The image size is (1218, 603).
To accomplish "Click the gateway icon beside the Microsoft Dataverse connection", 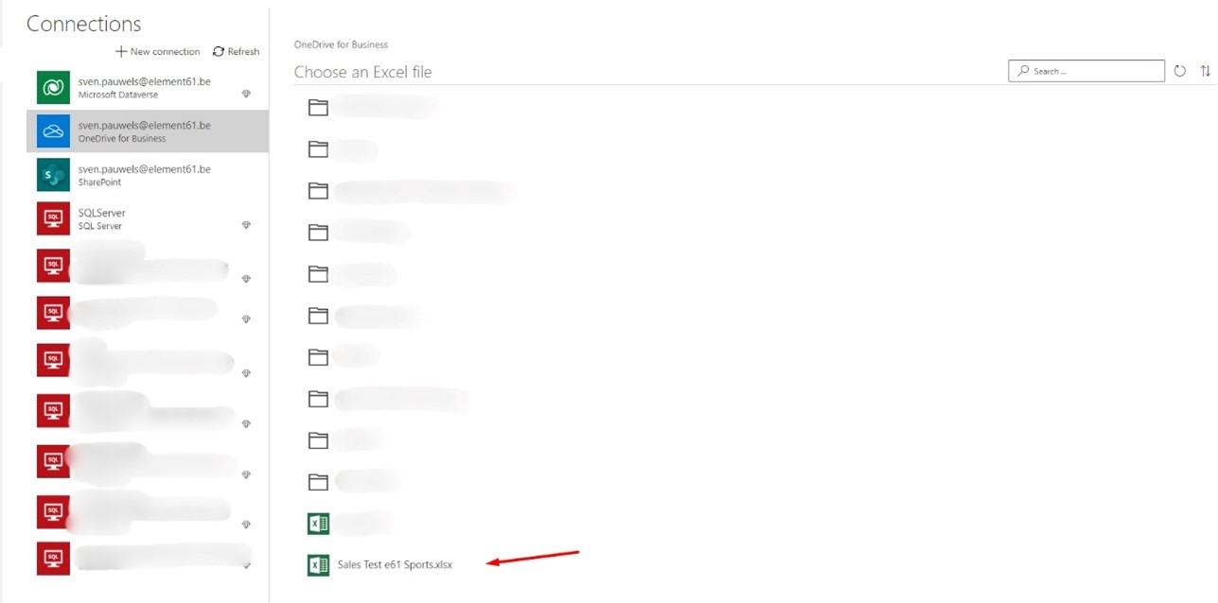I will [246, 93].
